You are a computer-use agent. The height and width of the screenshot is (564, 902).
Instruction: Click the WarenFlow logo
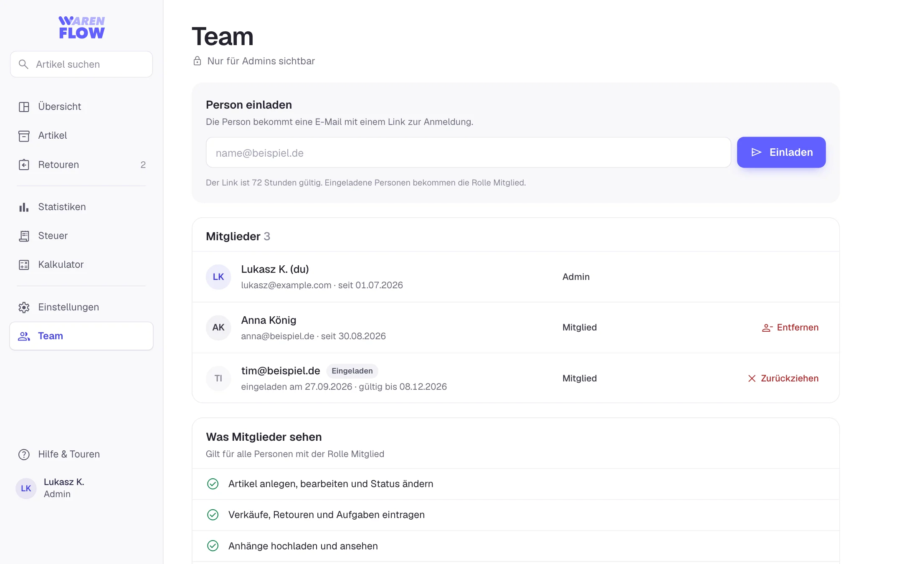click(81, 28)
